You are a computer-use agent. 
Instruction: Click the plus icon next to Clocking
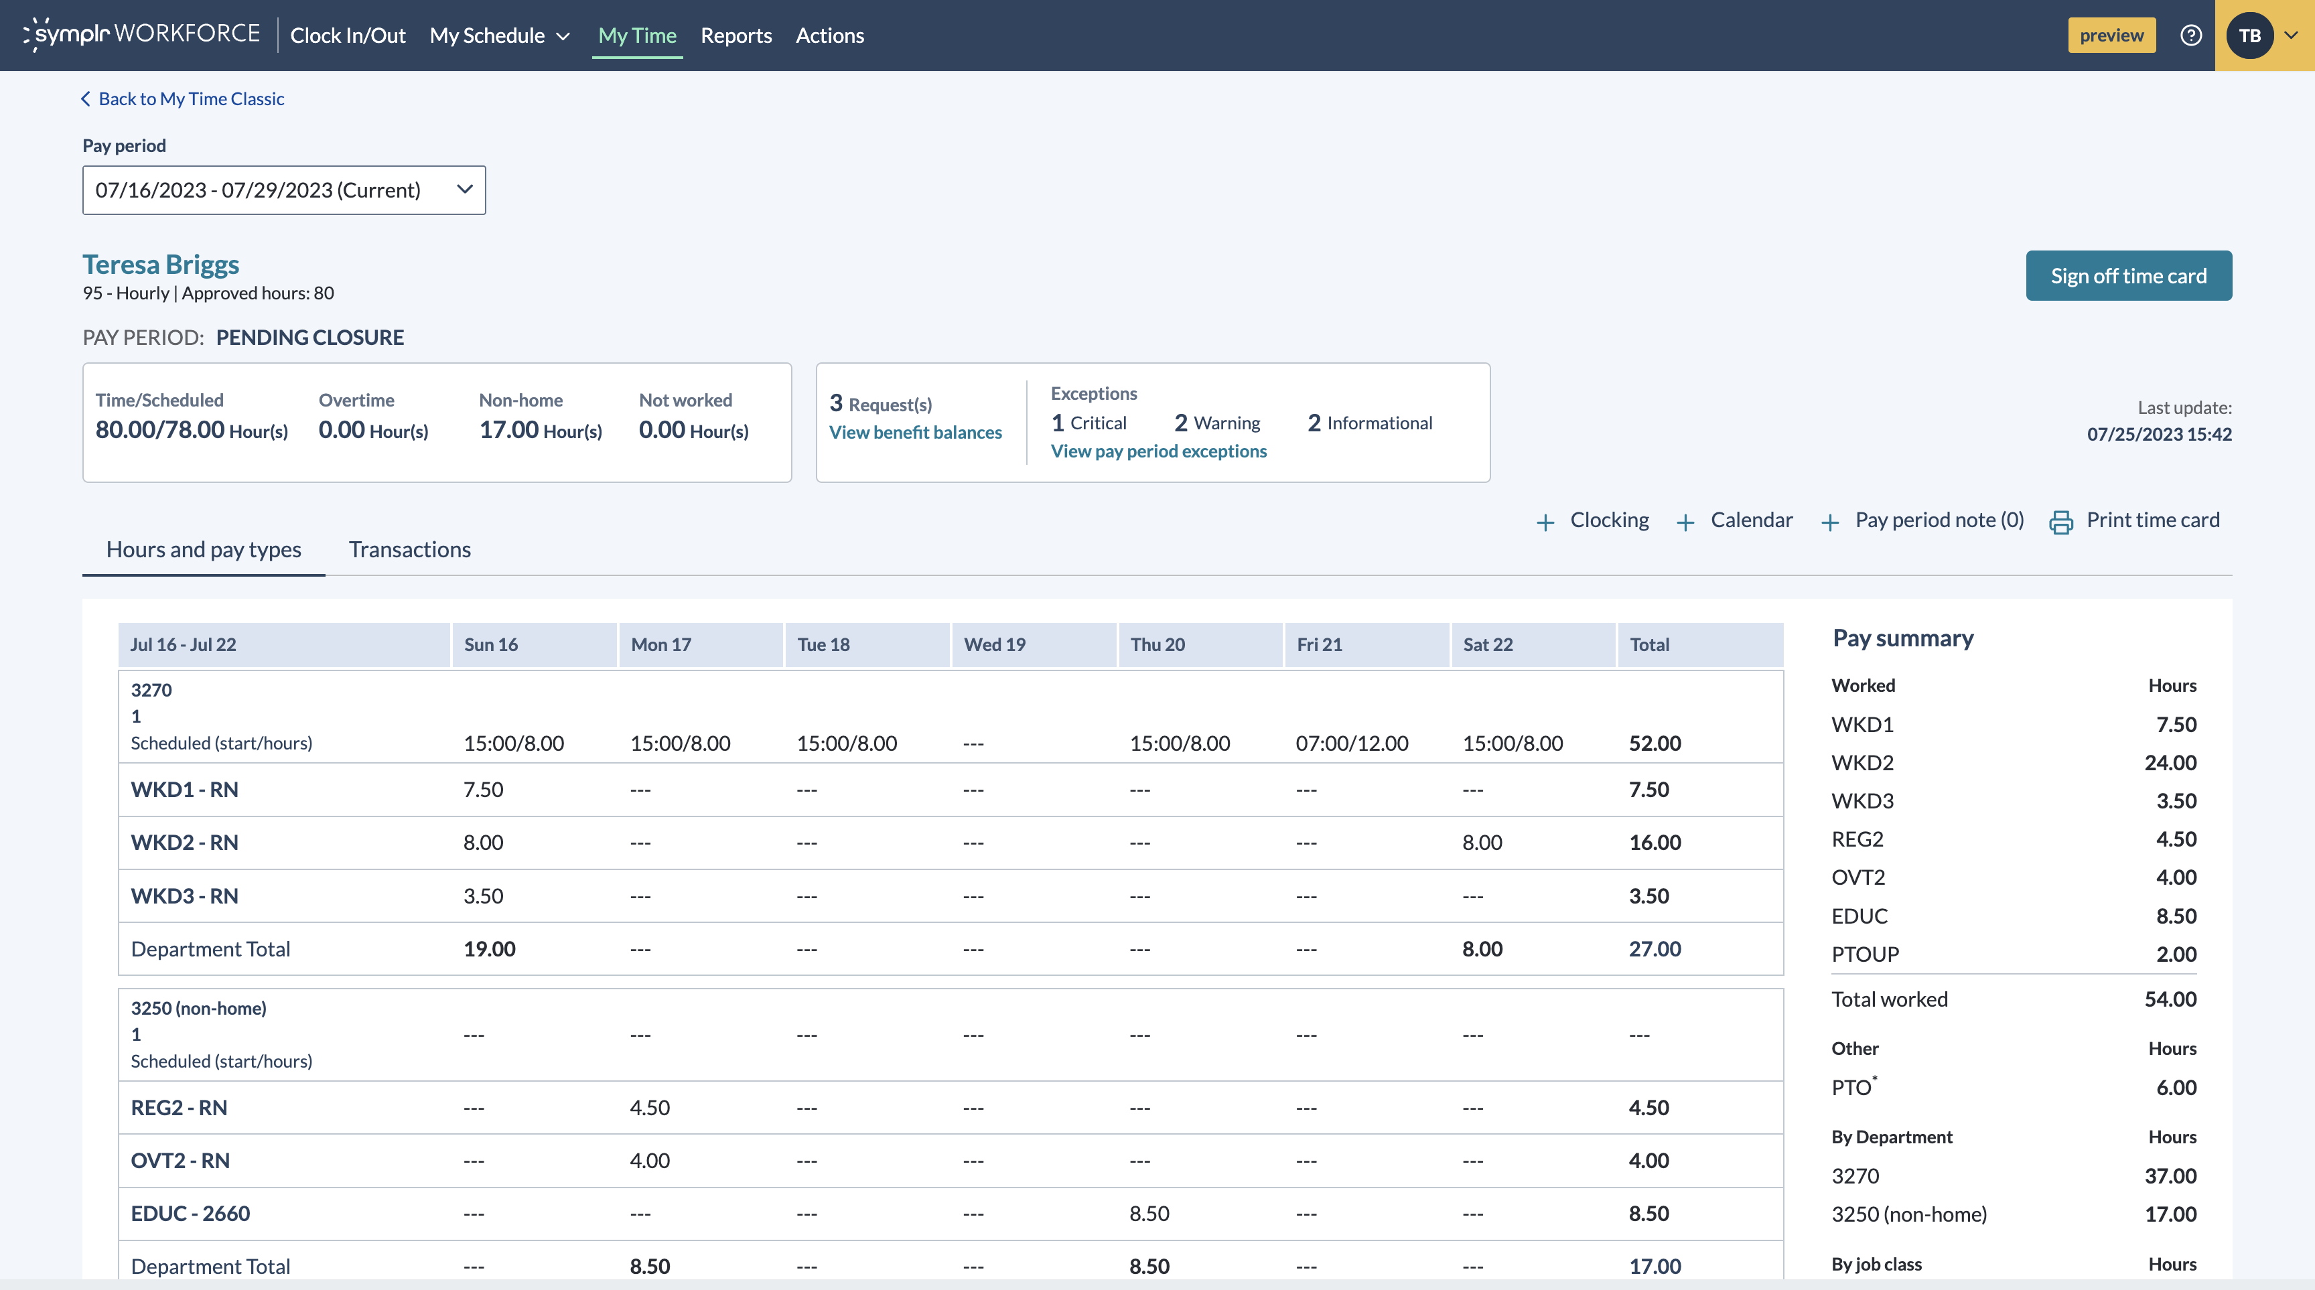pos(1545,522)
